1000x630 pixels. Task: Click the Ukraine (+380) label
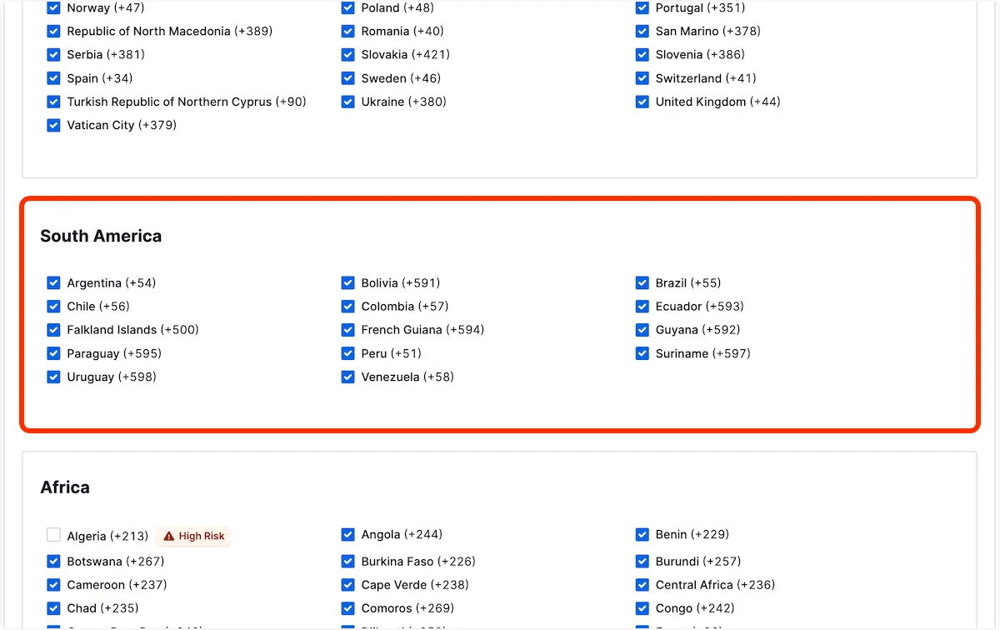click(x=403, y=102)
